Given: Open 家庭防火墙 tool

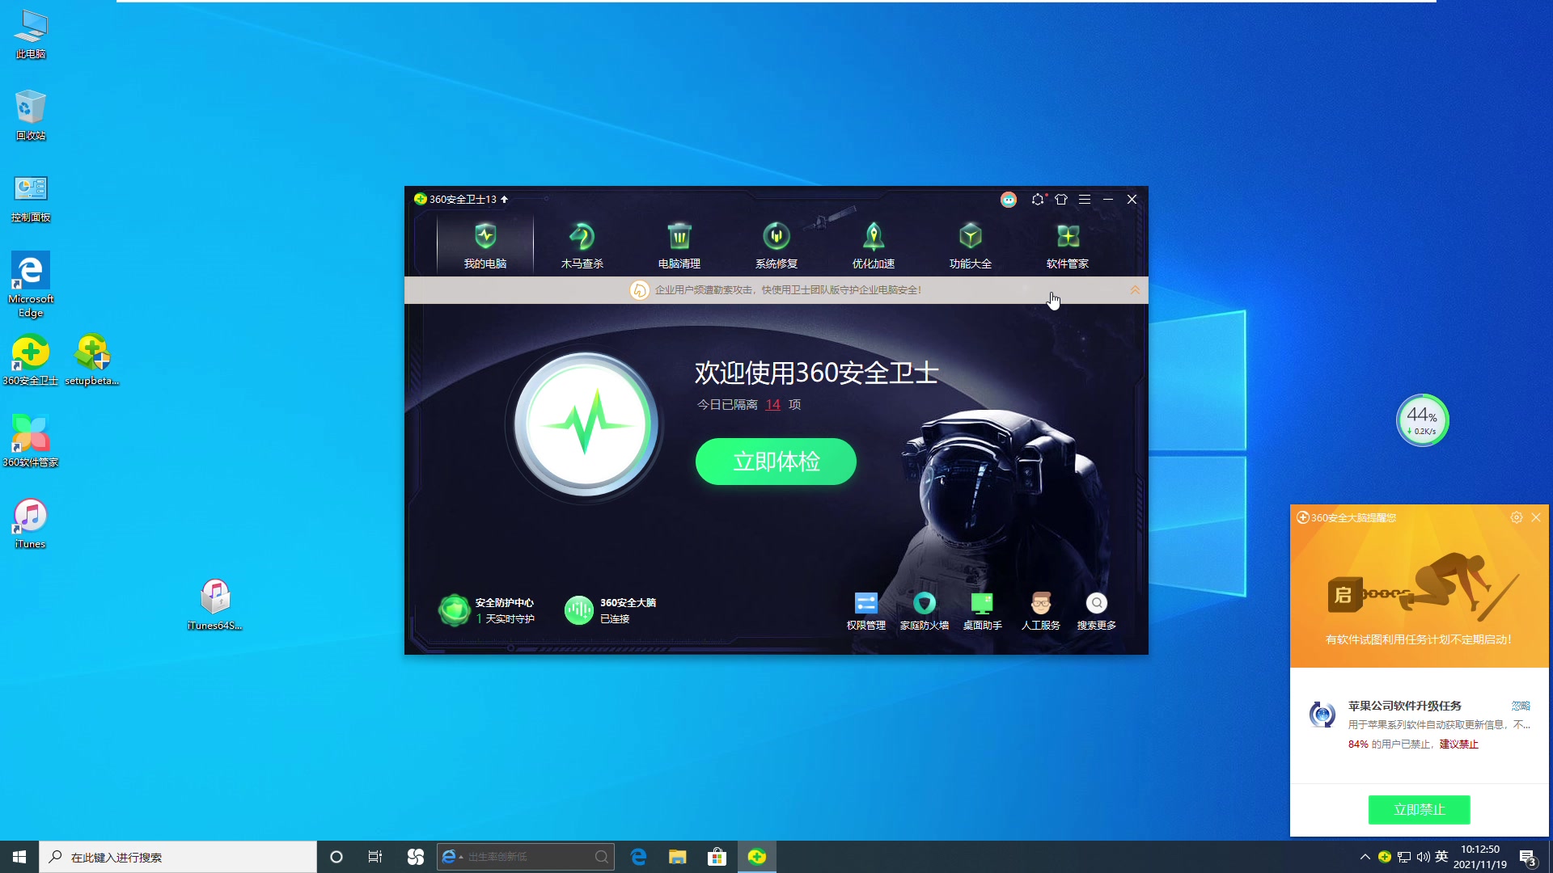Looking at the screenshot, I should [925, 611].
